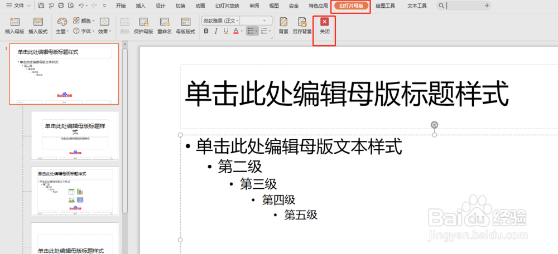558x254 pixels.
Task: Click the search magnifier icon
Action: pyautogui.click(x=441, y=6)
